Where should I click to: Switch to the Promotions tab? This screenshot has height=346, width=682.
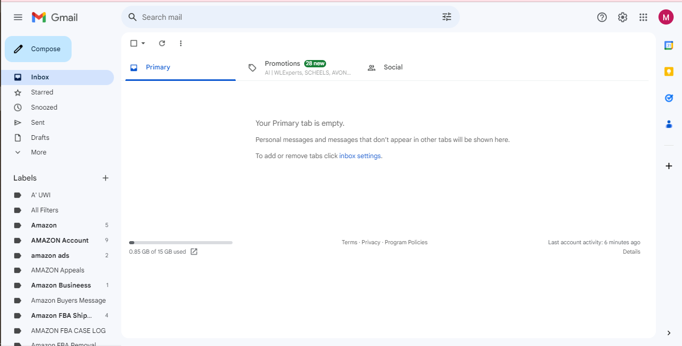pos(299,67)
